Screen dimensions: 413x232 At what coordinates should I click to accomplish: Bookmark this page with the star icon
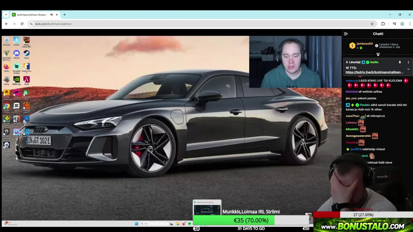click(x=372, y=24)
